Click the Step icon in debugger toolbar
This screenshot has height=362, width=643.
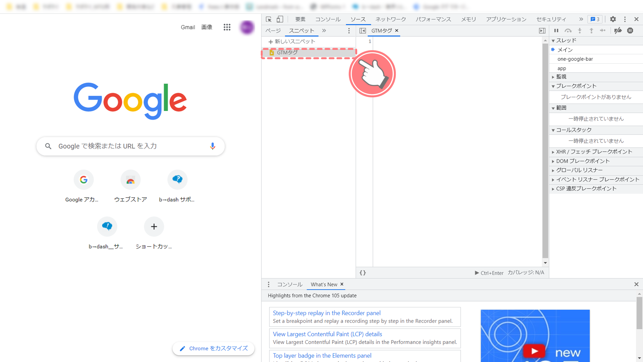point(603,31)
